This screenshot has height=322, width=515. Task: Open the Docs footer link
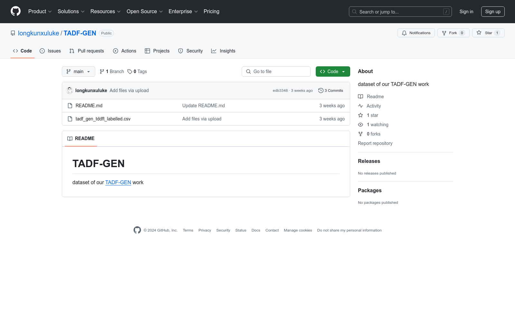[x=256, y=230]
